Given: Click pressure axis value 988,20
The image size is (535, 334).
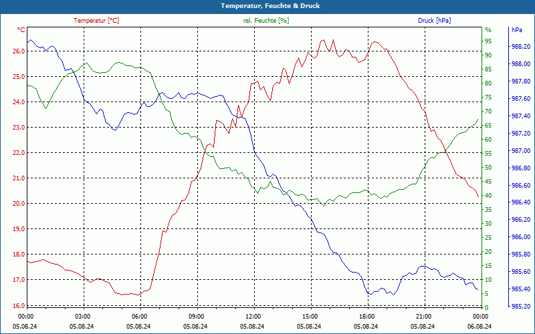Looking at the screenshot, I should (521, 46).
